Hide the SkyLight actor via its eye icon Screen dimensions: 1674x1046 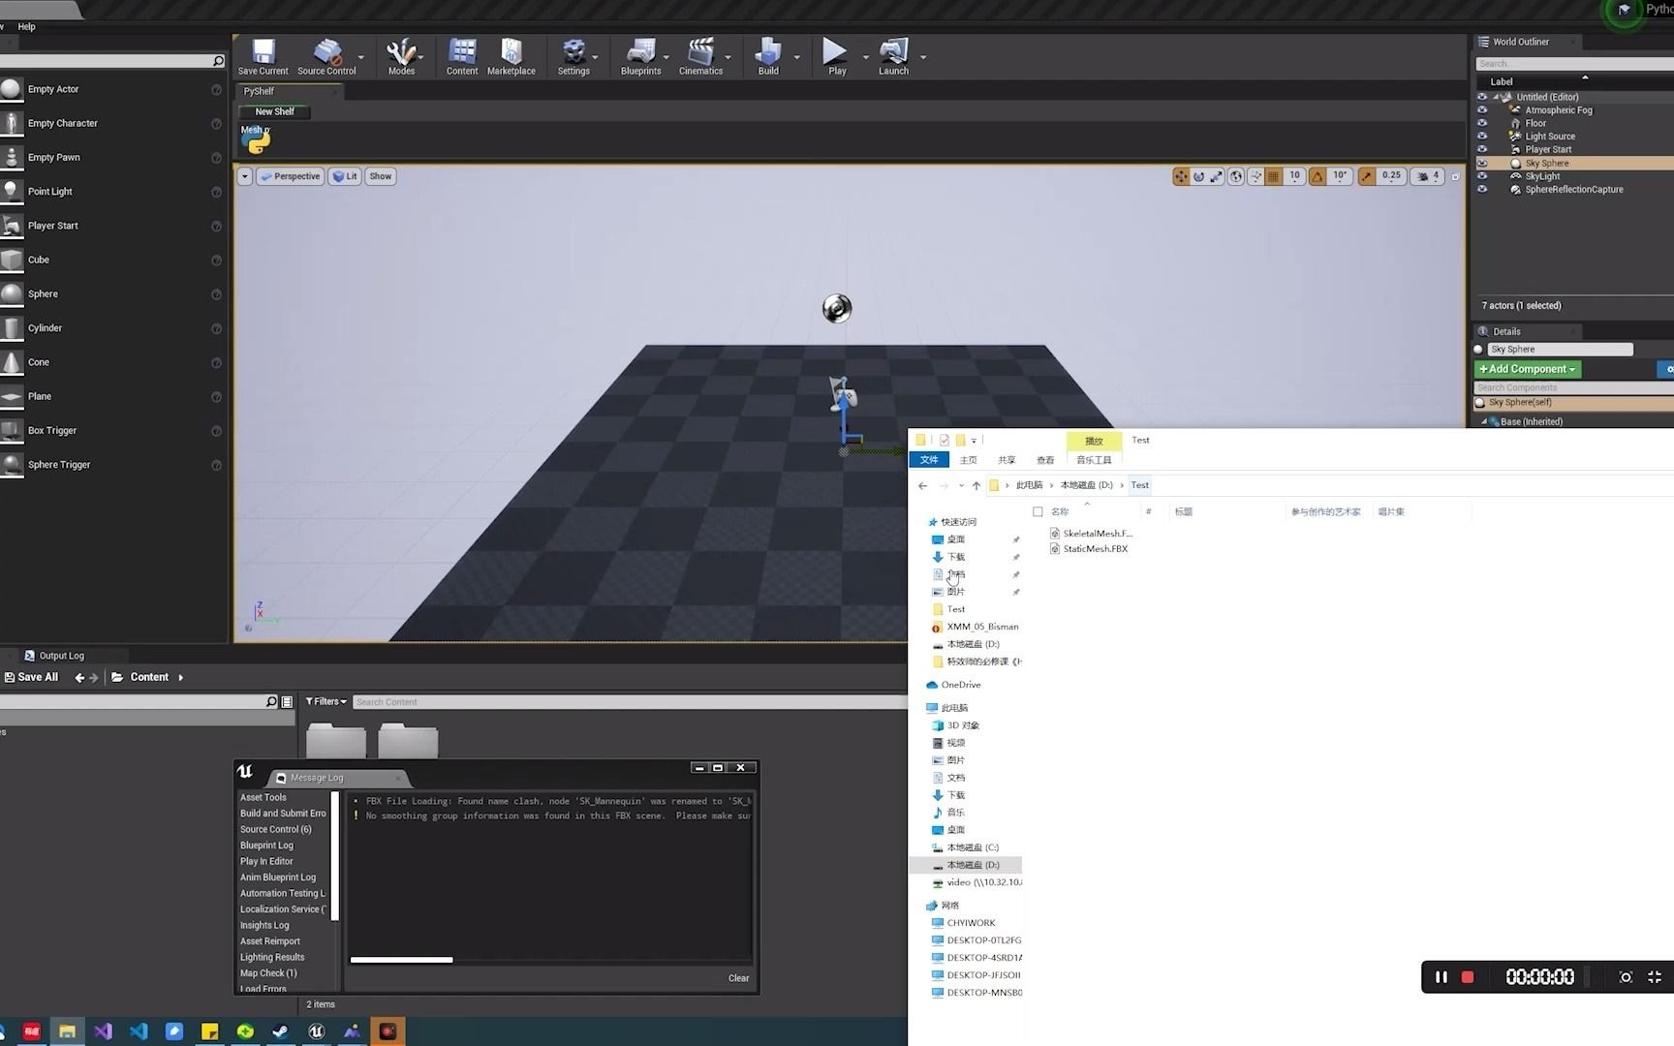pyautogui.click(x=1482, y=176)
